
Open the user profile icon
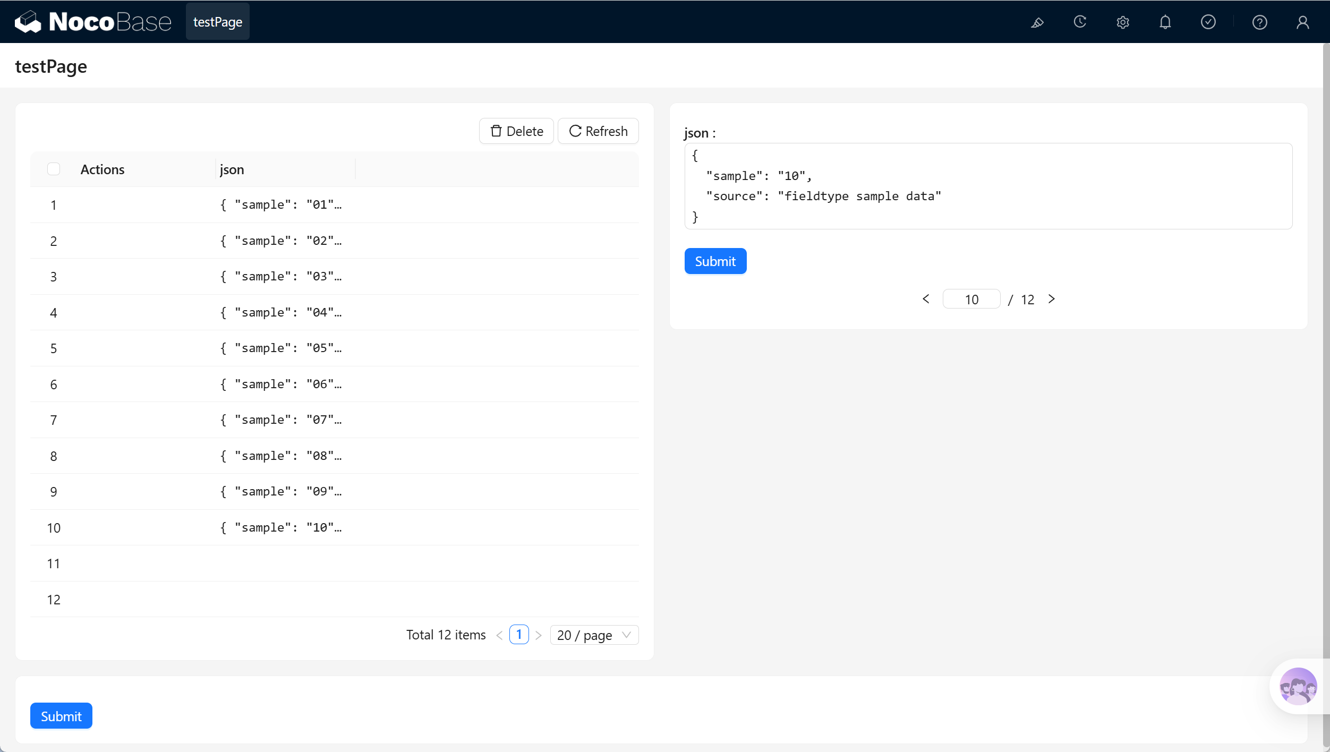pos(1303,22)
